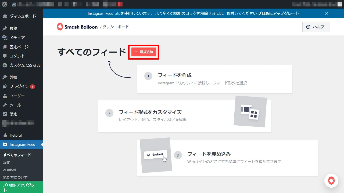Select 私たちについて in the submenu
Image resolution: width=344 pixels, height=193 pixels.
[x=15, y=177]
